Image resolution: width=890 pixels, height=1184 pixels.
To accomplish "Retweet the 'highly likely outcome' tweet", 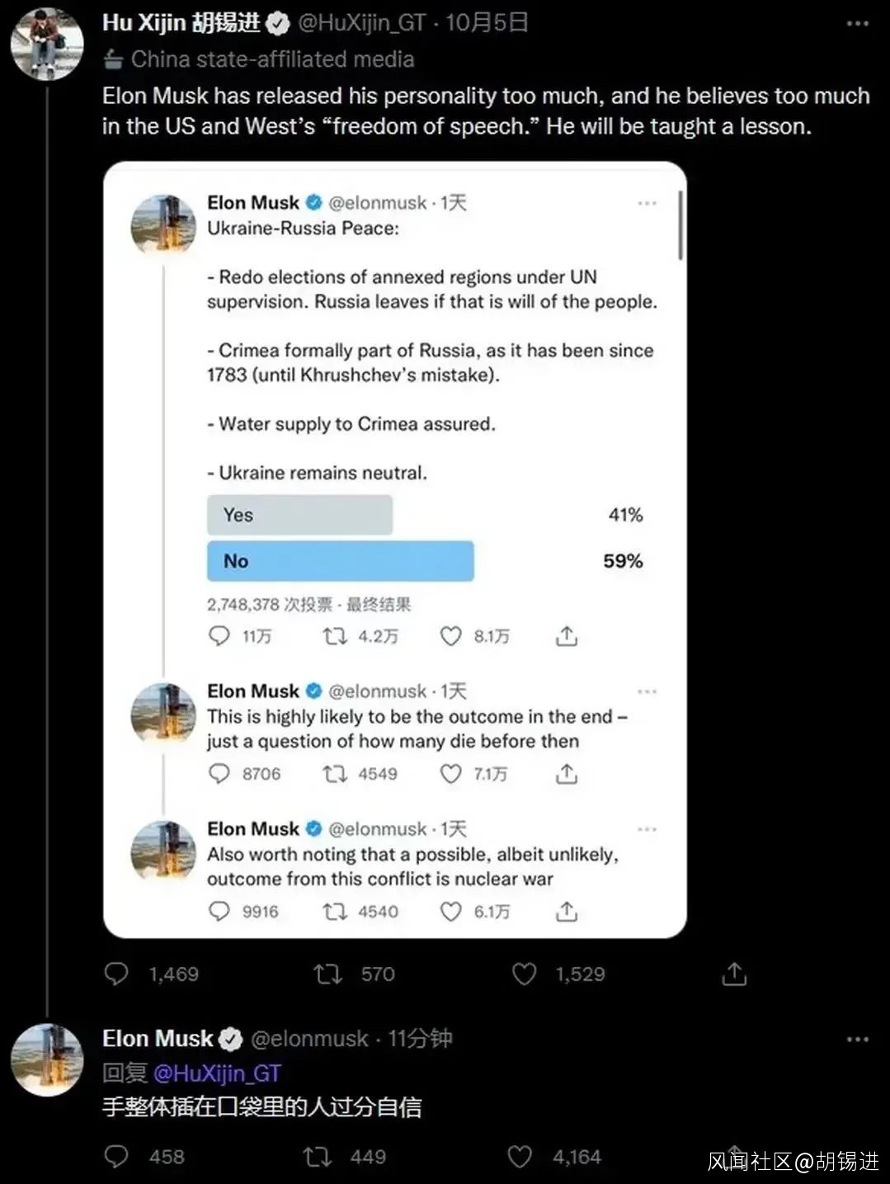I will pos(335,774).
